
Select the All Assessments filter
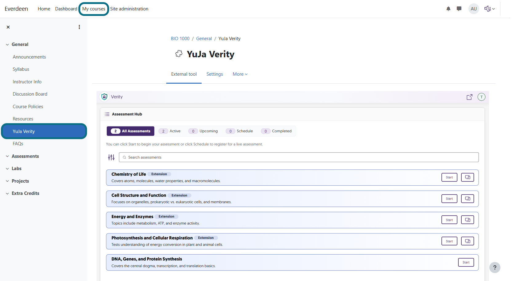130,131
